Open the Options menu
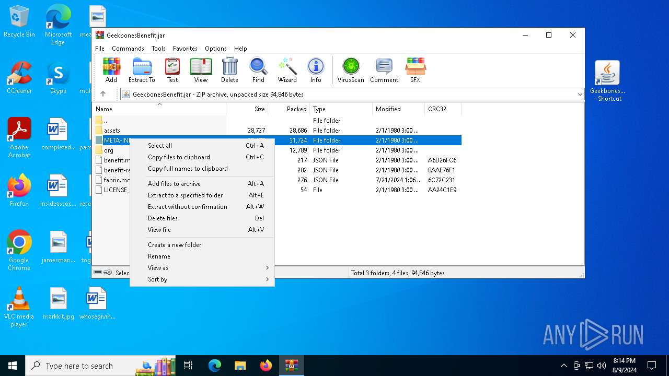Image resolution: width=669 pixels, height=376 pixels. 216,49
